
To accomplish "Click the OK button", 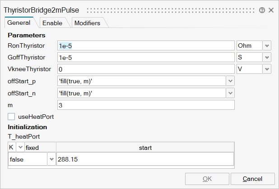I will (x=207, y=179).
